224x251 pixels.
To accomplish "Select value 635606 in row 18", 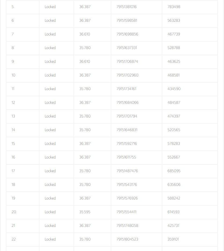I will (174, 185).
